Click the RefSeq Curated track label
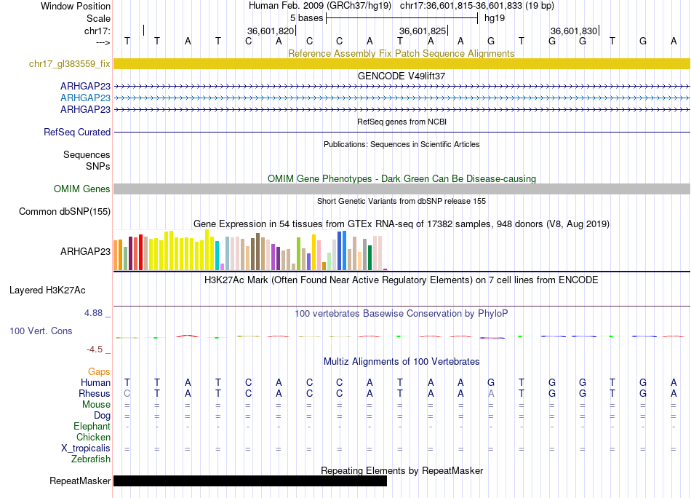Image resolution: width=691 pixels, height=498 pixels. [x=76, y=132]
